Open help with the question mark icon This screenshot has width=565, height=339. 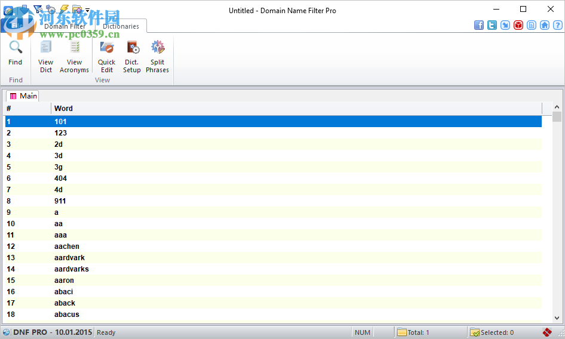[x=558, y=25]
